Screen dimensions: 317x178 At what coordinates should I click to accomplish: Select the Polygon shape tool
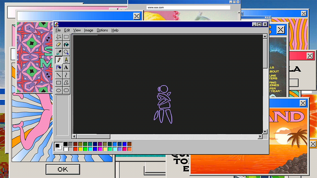[66, 83]
